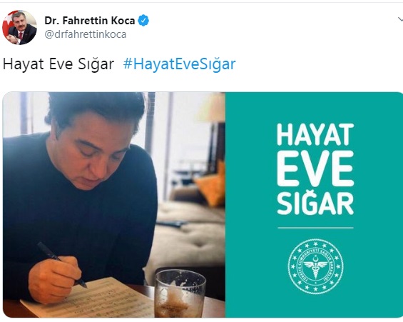Follow the #HayatEveSığar hashtag link
403x322 pixels.
pyautogui.click(x=180, y=64)
